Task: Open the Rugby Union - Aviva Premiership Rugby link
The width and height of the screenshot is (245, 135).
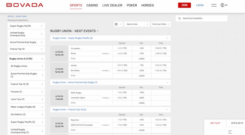Action: click(x=75, y=83)
